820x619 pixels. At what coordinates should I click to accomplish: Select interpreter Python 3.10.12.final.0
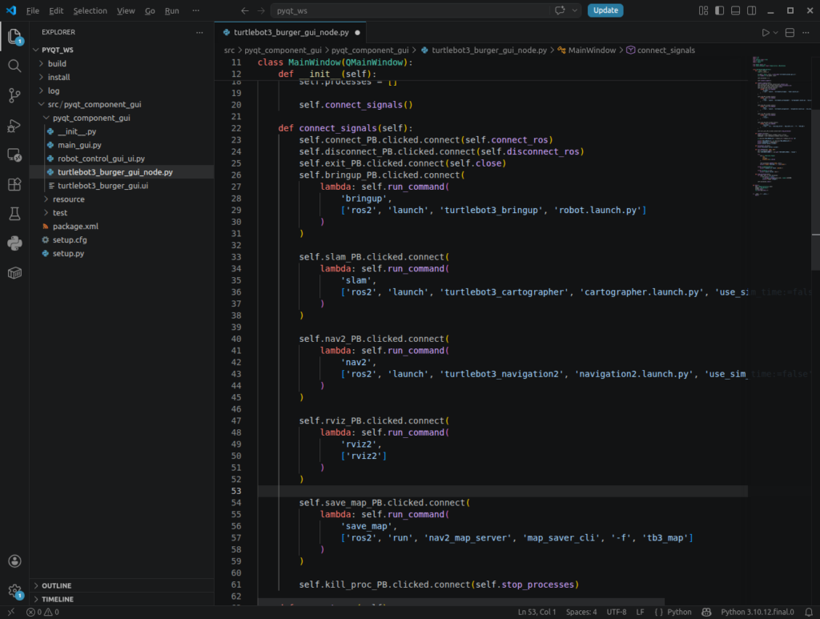[x=757, y=612]
